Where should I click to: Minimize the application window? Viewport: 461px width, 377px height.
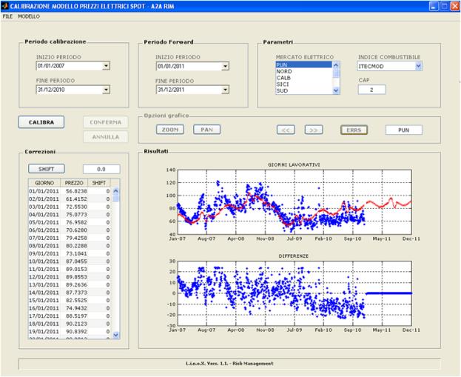coord(434,6)
